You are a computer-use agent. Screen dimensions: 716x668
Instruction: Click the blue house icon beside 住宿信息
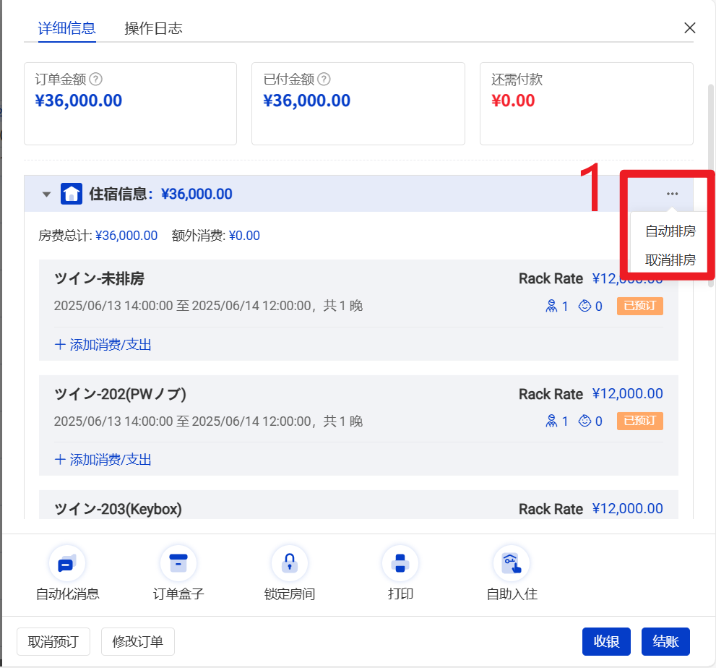[x=72, y=194]
